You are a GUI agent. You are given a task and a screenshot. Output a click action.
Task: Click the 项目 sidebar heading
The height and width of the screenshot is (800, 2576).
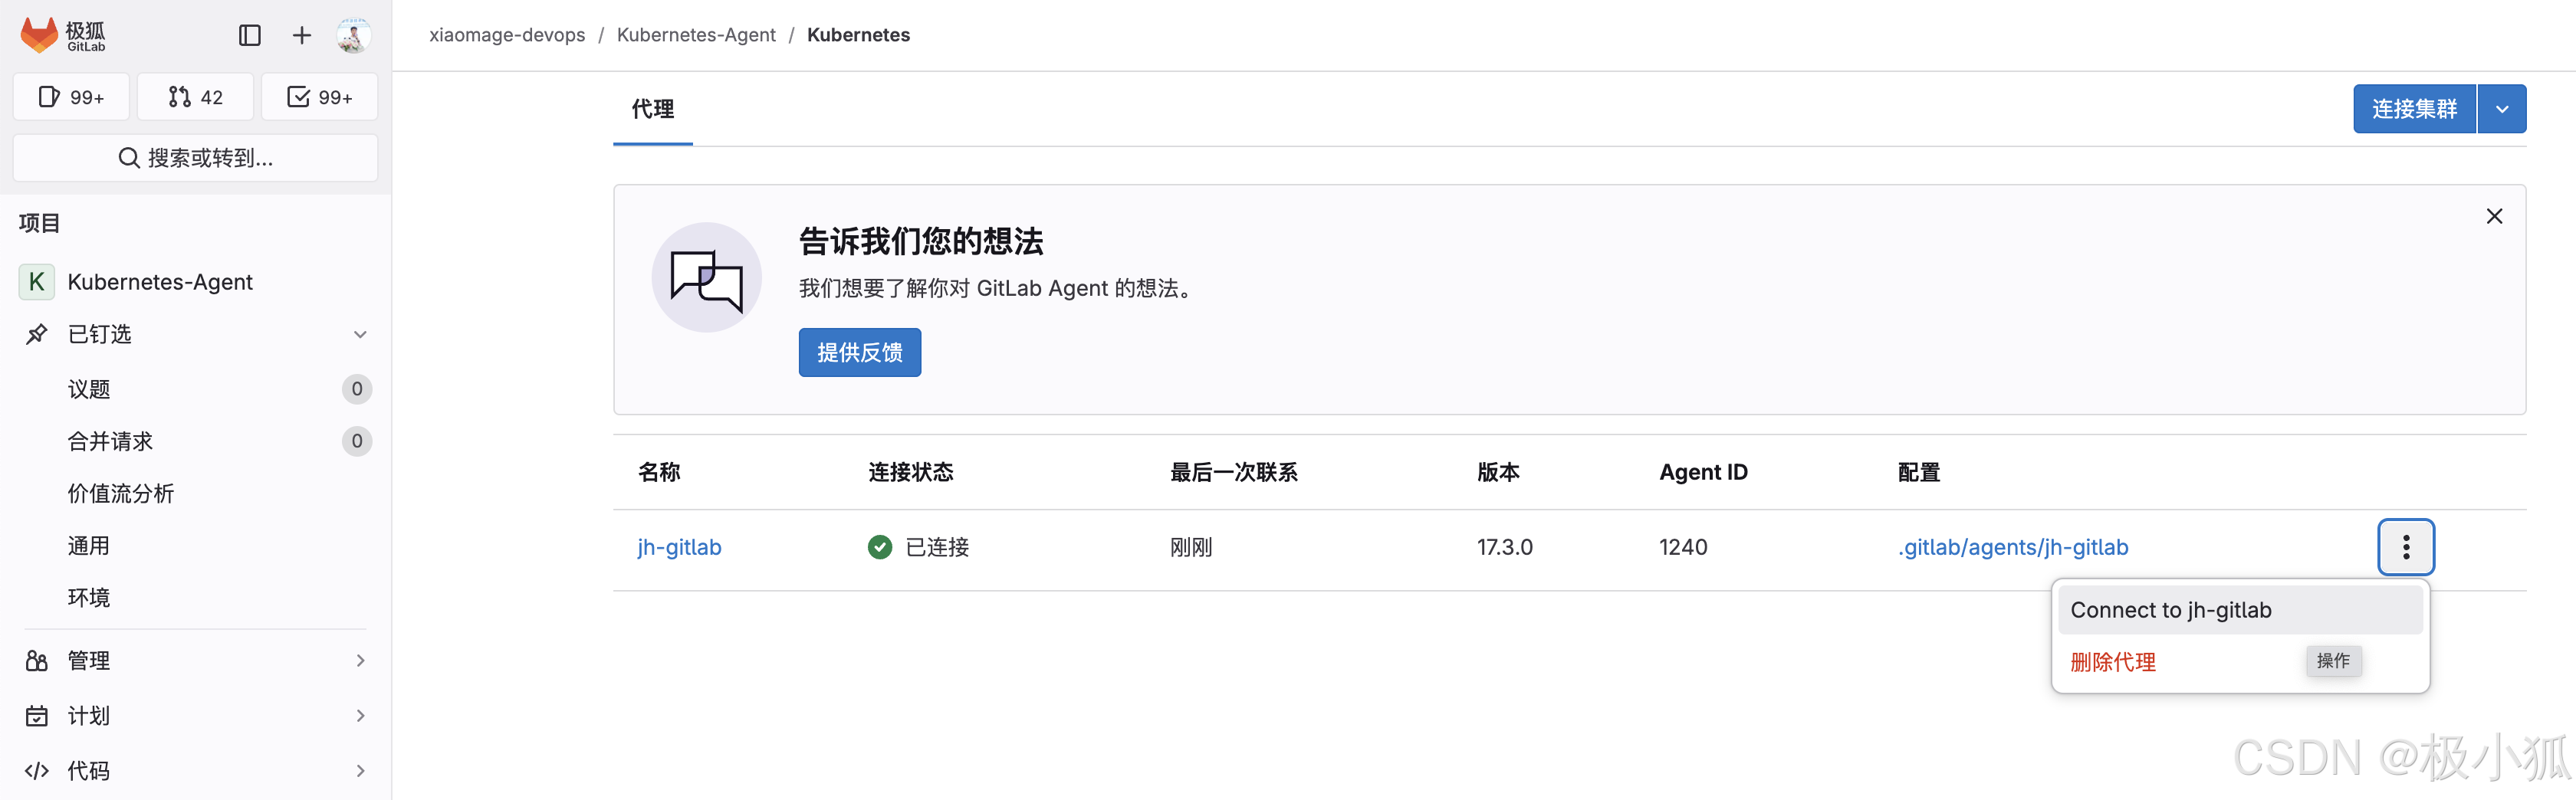click(39, 223)
